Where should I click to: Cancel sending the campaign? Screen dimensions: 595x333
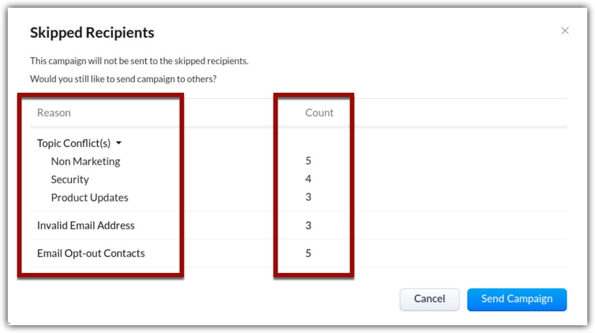tap(429, 299)
